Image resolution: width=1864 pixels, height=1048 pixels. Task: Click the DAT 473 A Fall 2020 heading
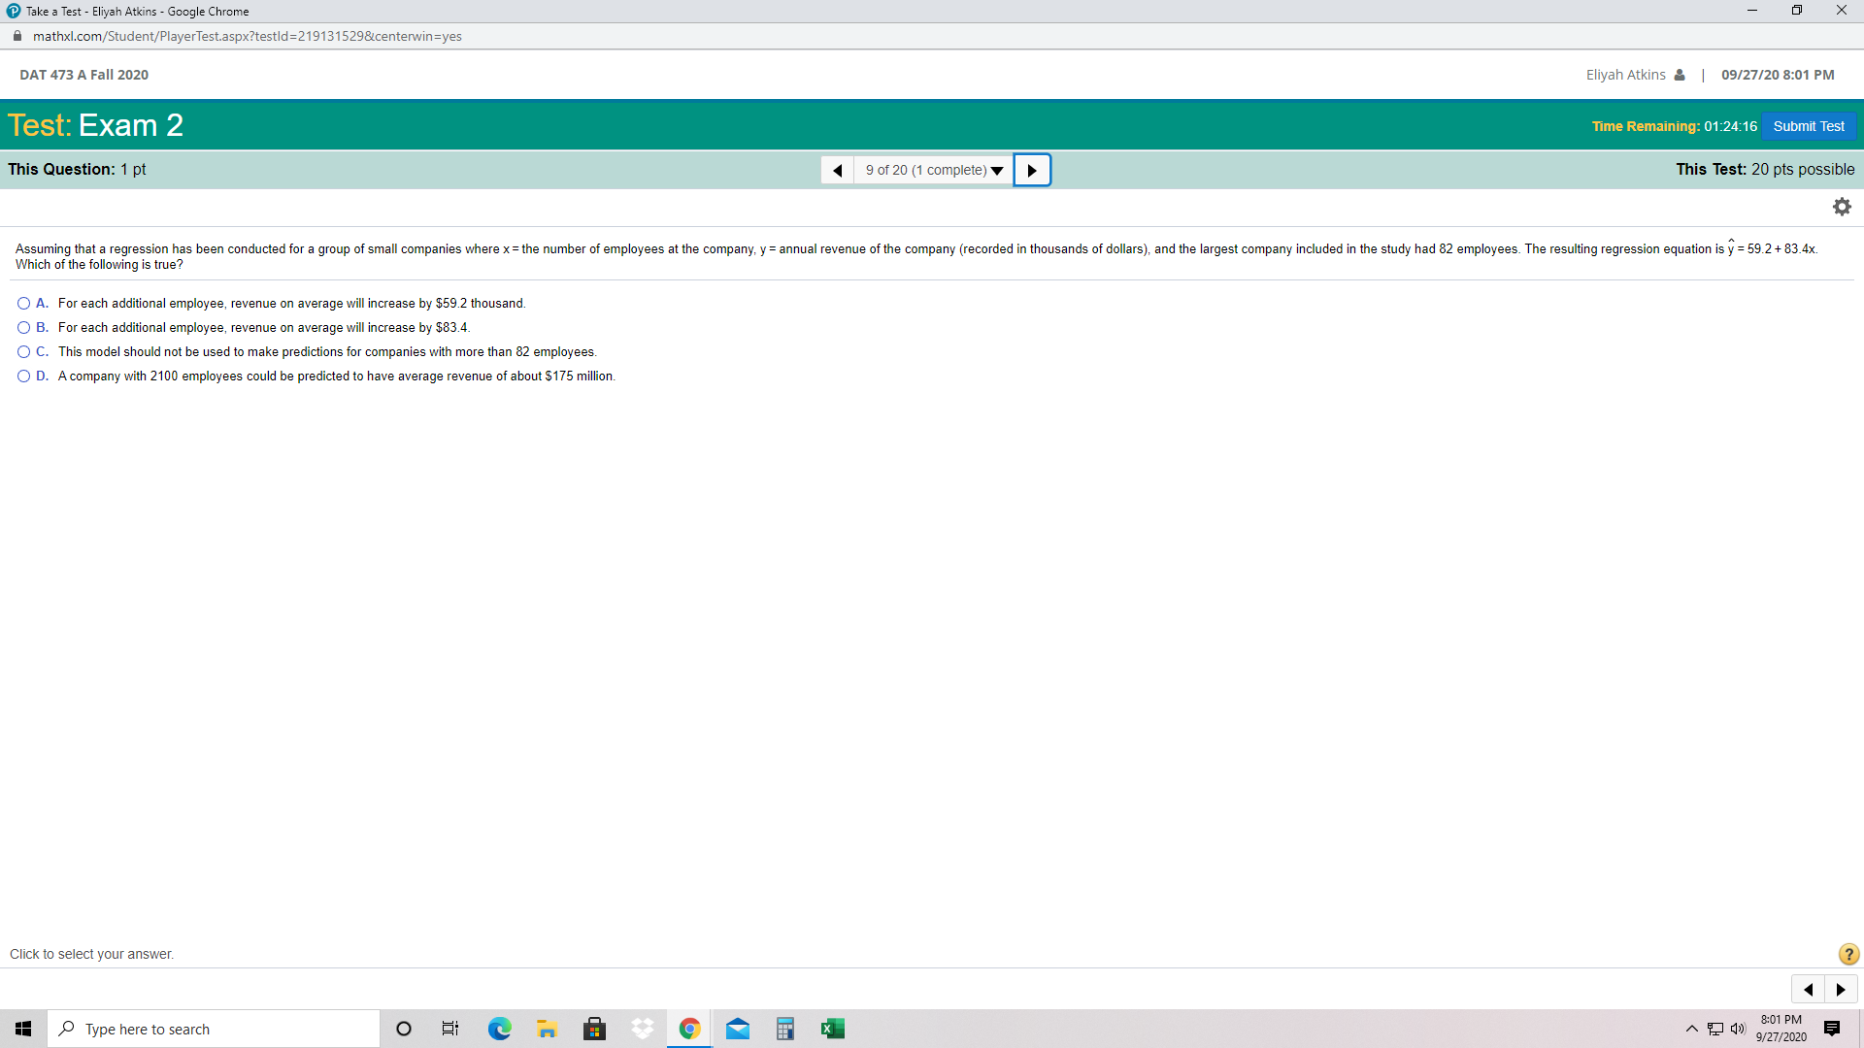(x=83, y=74)
